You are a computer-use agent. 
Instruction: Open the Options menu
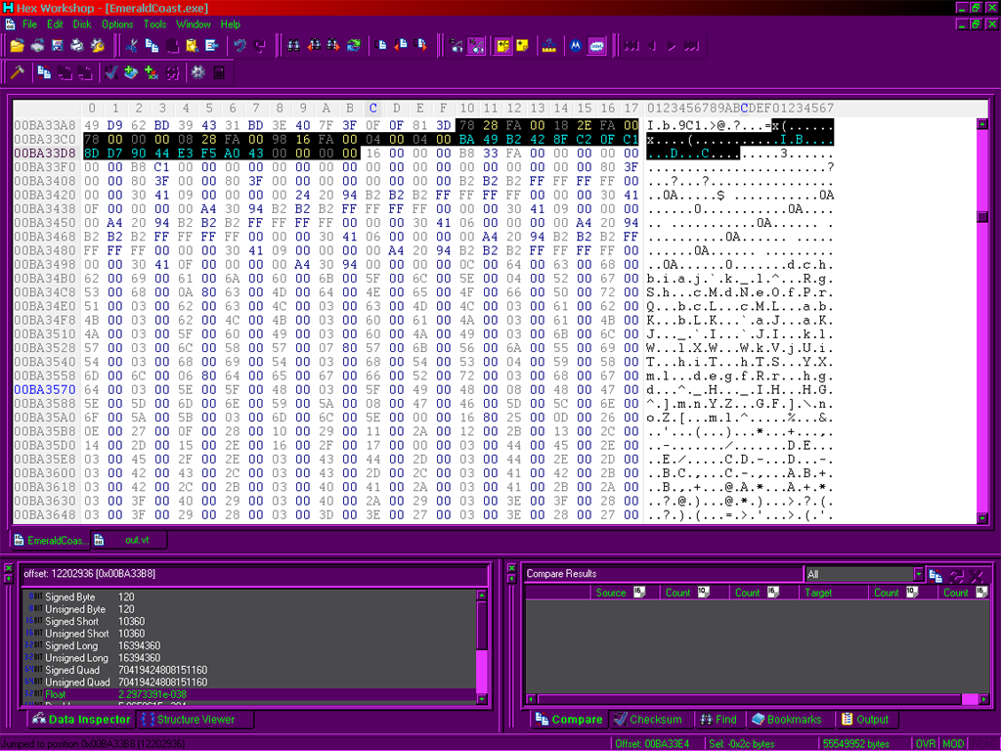tap(117, 24)
